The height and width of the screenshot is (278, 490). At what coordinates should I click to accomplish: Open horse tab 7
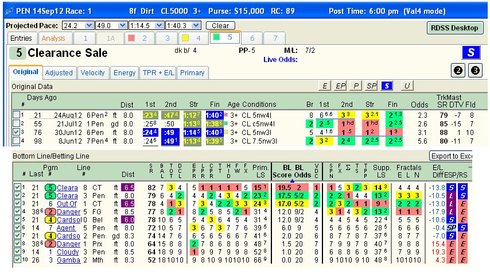tap(275, 38)
